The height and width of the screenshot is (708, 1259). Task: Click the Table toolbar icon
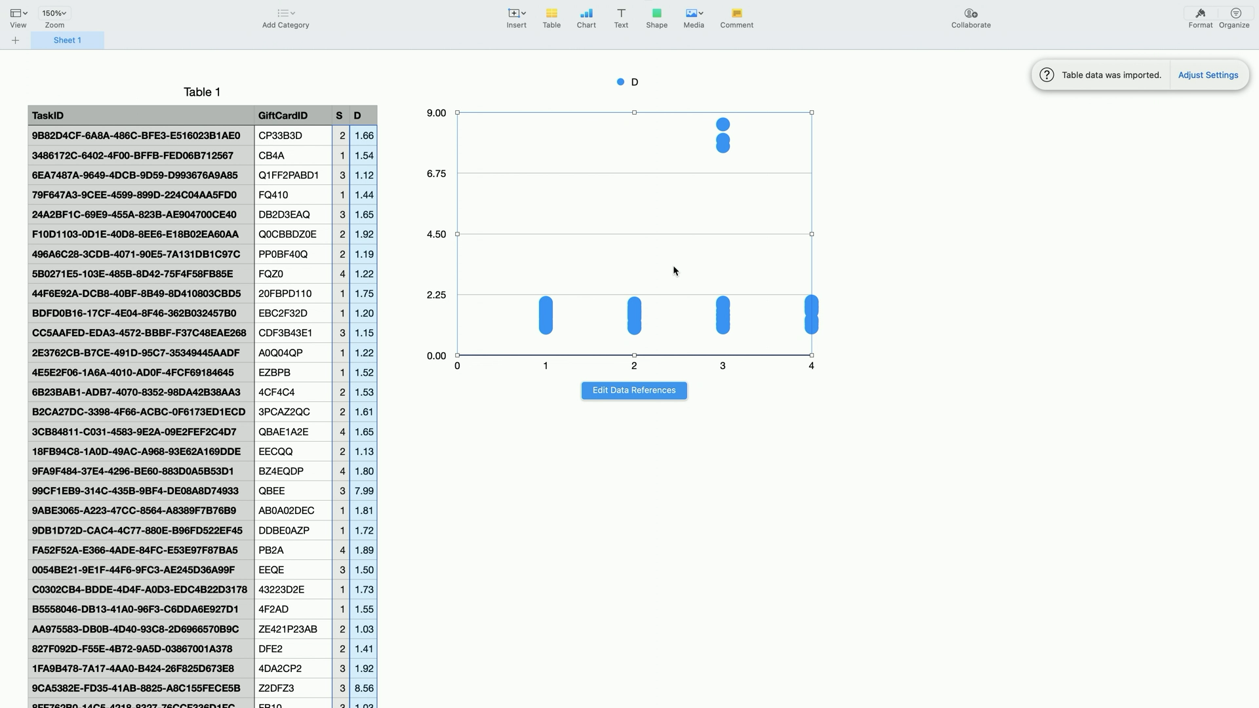(551, 13)
